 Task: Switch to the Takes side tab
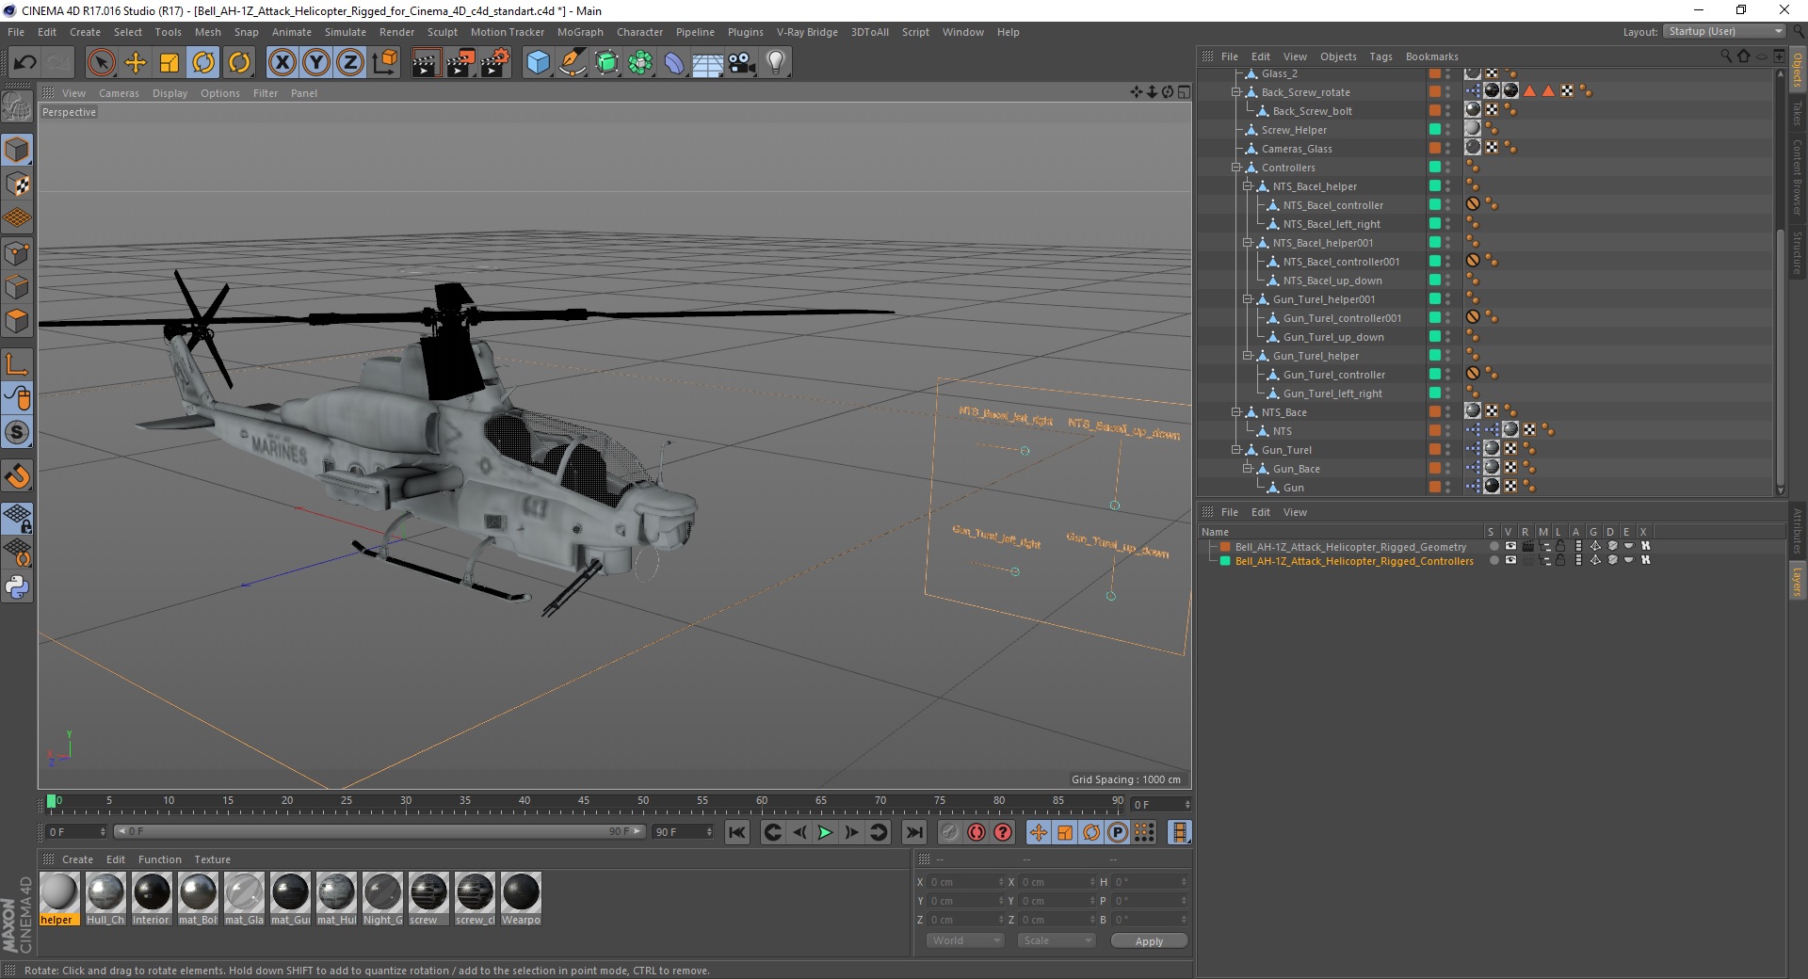tap(1797, 114)
